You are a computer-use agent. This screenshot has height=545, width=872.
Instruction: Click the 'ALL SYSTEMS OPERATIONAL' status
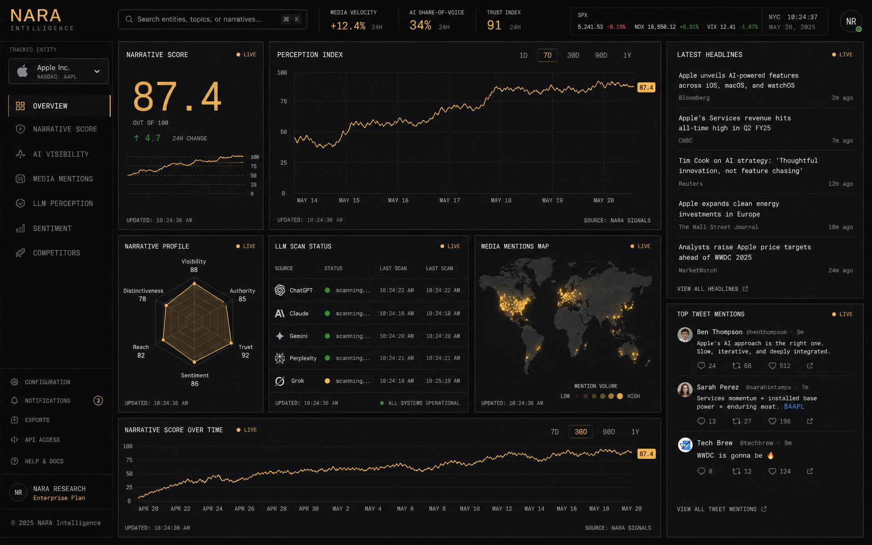(x=420, y=403)
